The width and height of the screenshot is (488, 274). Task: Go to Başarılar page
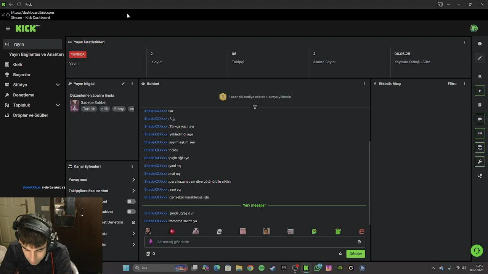22,75
